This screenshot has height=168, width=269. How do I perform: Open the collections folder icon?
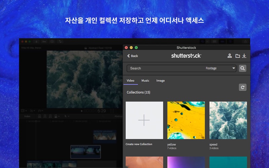(237, 56)
